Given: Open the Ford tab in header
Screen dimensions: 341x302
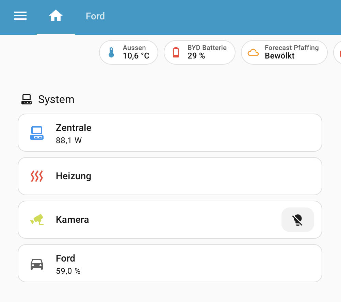Looking at the screenshot, I should point(95,16).
